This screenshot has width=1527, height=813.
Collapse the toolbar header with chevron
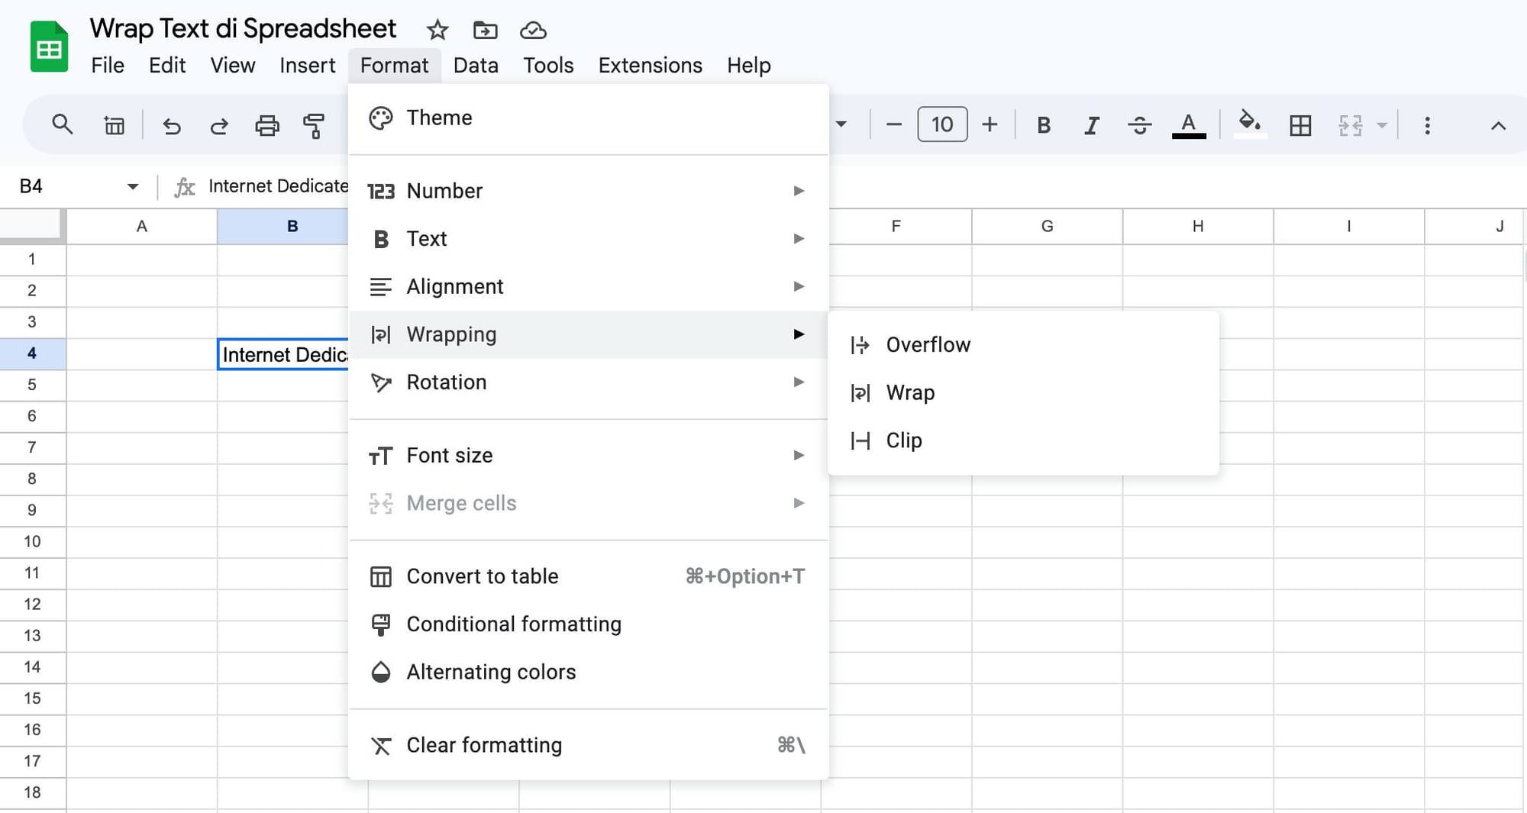[1498, 126]
